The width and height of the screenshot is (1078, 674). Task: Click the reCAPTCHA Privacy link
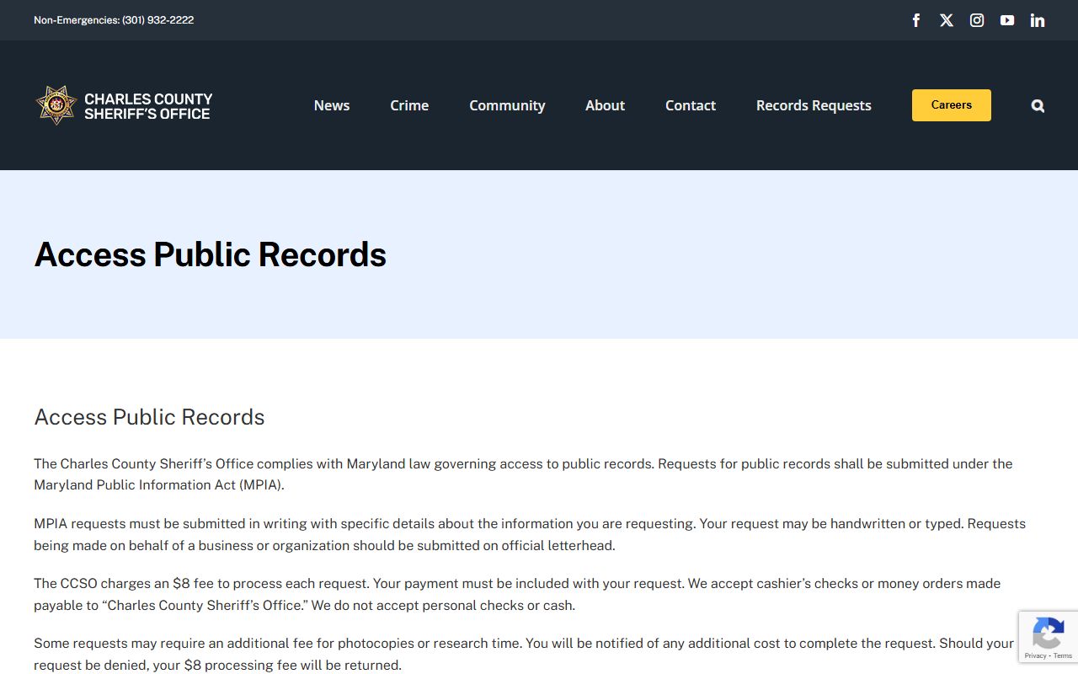point(1035,655)
